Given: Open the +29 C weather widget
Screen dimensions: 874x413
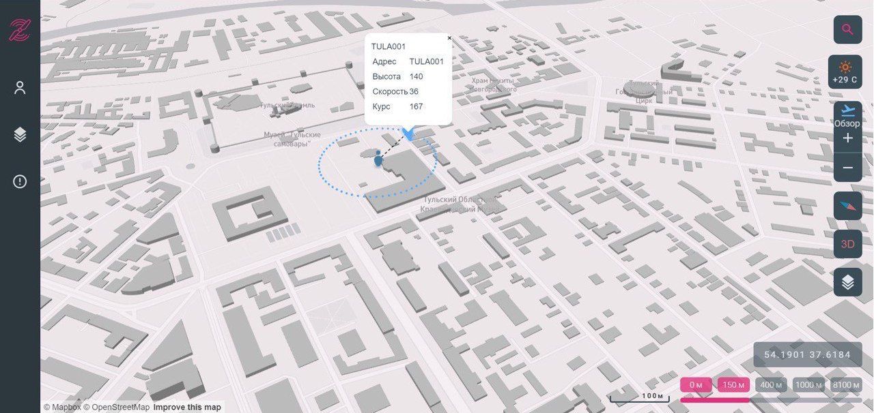Looking at the screenshot, I should point(845,72).
